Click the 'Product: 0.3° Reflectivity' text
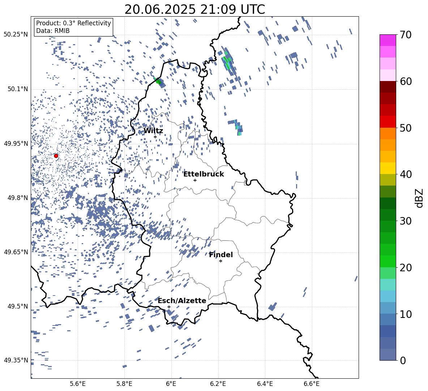This screenshot has height=391, width=428. (x=73, y=23)
